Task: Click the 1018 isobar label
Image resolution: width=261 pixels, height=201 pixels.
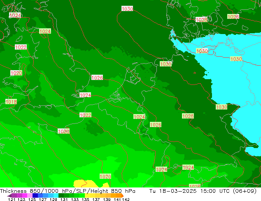Action: (x=11, y=102)
